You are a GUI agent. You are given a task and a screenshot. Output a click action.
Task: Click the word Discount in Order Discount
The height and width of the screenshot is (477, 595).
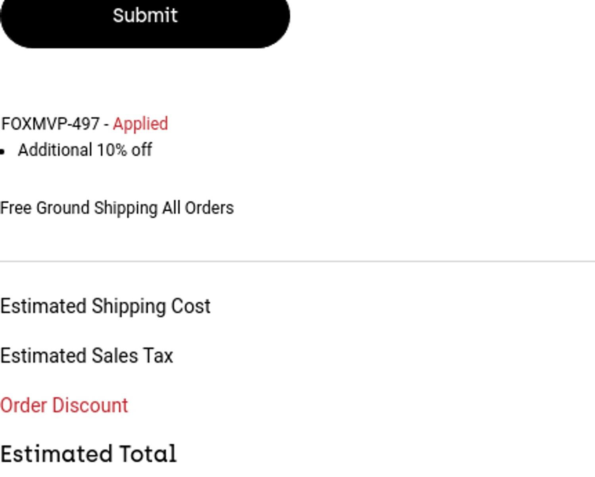point(90,406)
